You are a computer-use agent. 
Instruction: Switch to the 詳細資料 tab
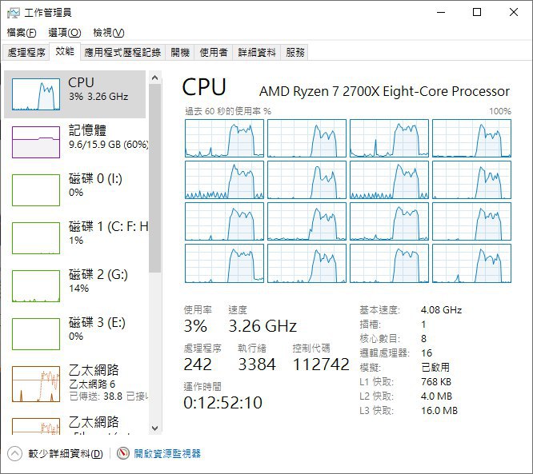pyautogui.click(x=257, y=52)
